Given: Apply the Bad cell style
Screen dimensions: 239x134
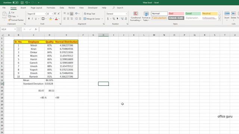Looking at the screenshot, I should click(x=176, y=13).
